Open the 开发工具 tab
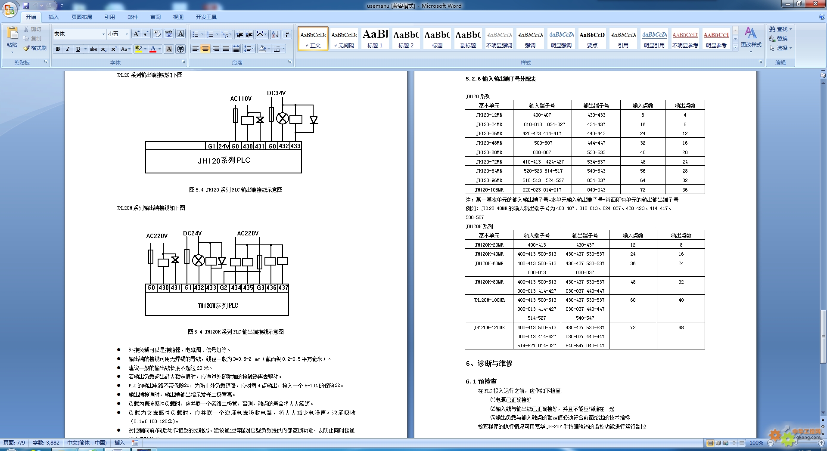 [x=206, y=17]
